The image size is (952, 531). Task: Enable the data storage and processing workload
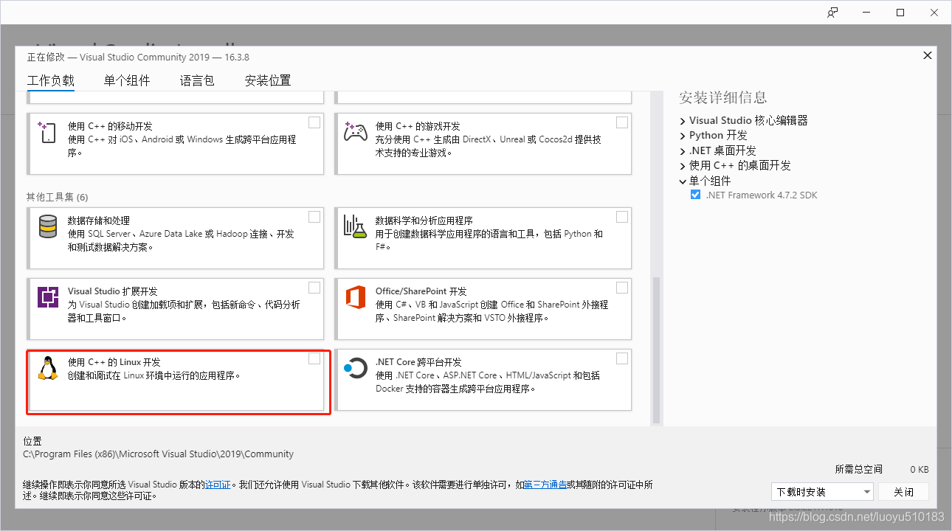coord(314,217)
